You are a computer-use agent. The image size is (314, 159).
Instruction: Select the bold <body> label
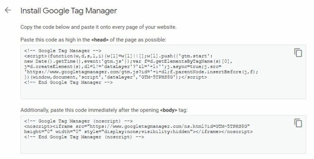click(168, 110)
